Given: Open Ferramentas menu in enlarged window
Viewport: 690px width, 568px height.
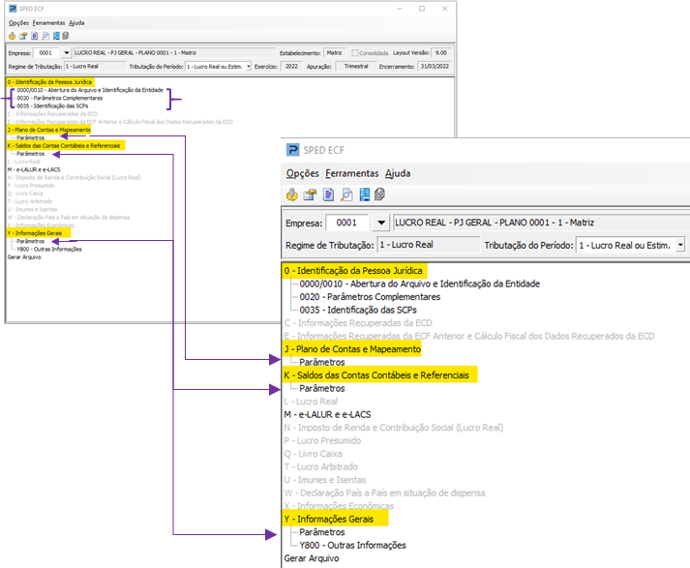Looking at the screenshot, I should click(352, 173).
